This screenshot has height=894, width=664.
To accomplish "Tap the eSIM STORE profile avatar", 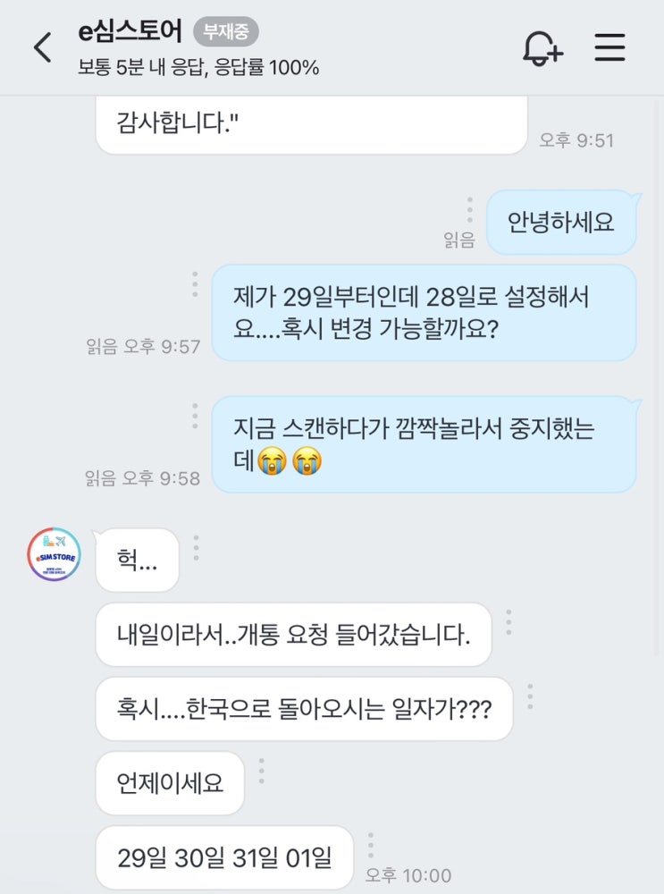I will [54, 554].
